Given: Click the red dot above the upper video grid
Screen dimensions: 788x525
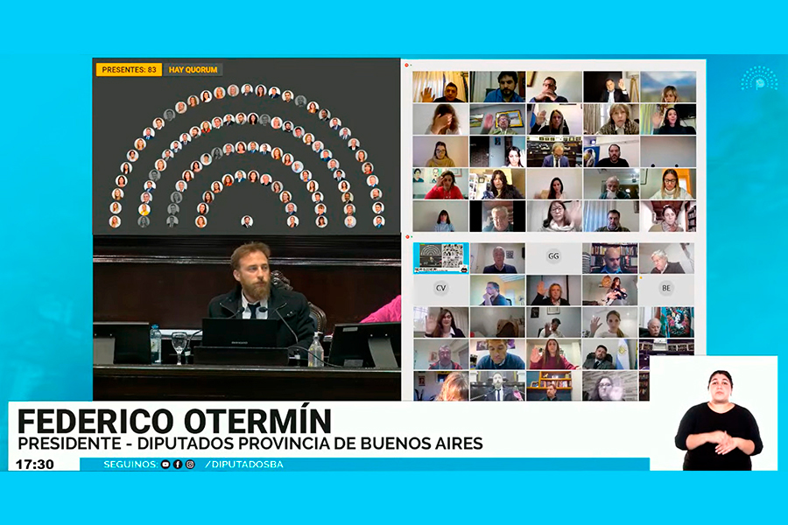Looking at the screenshot, I should 408,66.
